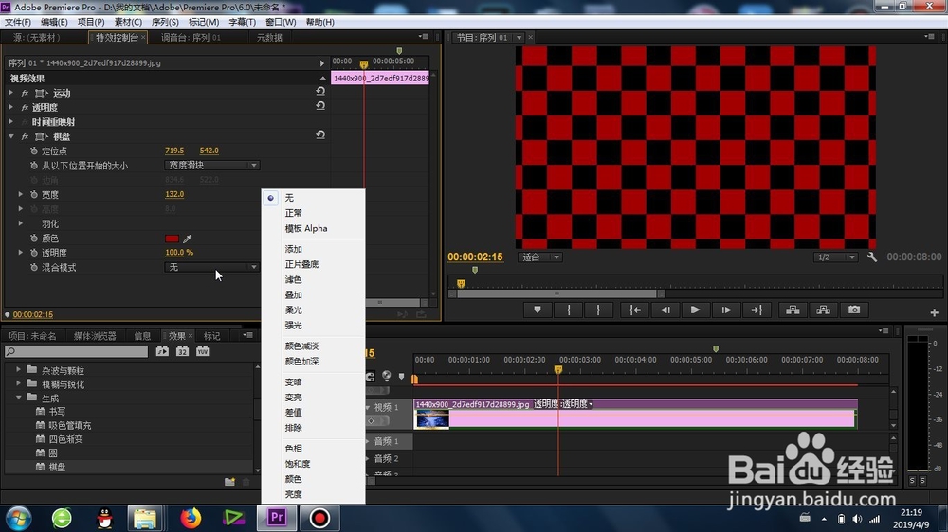The image size is (948, 532).
Task: Reset the 运动 effect parameters
Action: (x=320, y=92)
